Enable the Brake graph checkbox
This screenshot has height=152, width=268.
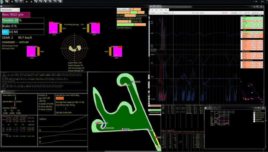241,21
